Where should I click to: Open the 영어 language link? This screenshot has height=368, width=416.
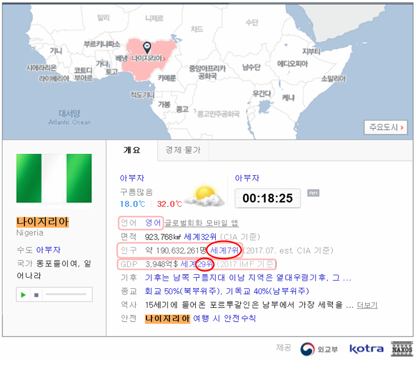tap(153, 223)
